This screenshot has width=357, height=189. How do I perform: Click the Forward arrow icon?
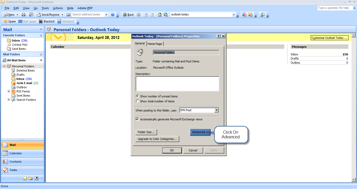coord(139,15)
